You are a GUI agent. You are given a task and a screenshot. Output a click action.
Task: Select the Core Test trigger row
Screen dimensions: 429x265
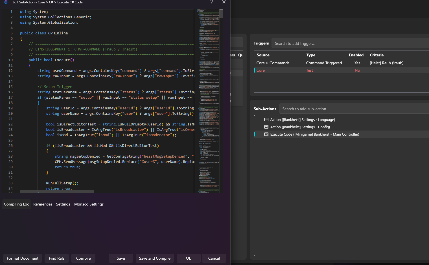click(x=342, y=70)
